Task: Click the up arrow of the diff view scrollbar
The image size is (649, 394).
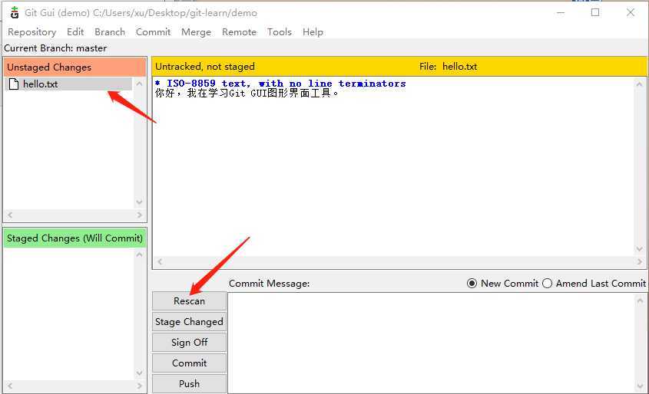Action: (640, 84)
